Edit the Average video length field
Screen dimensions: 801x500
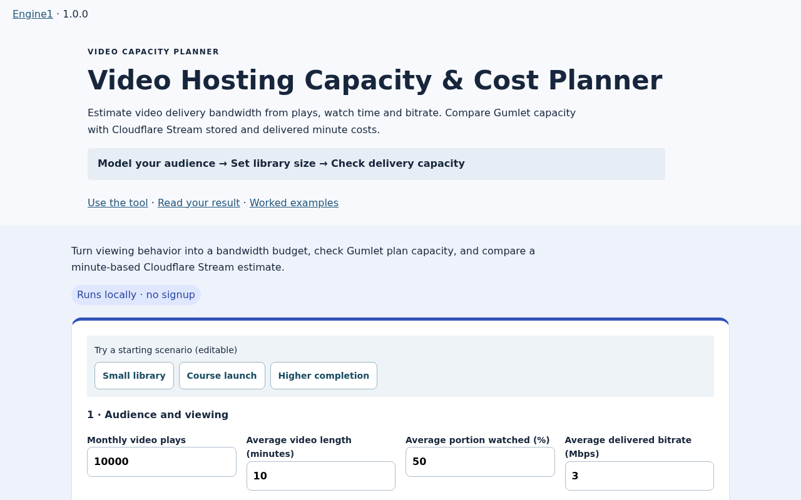[321, 476]
